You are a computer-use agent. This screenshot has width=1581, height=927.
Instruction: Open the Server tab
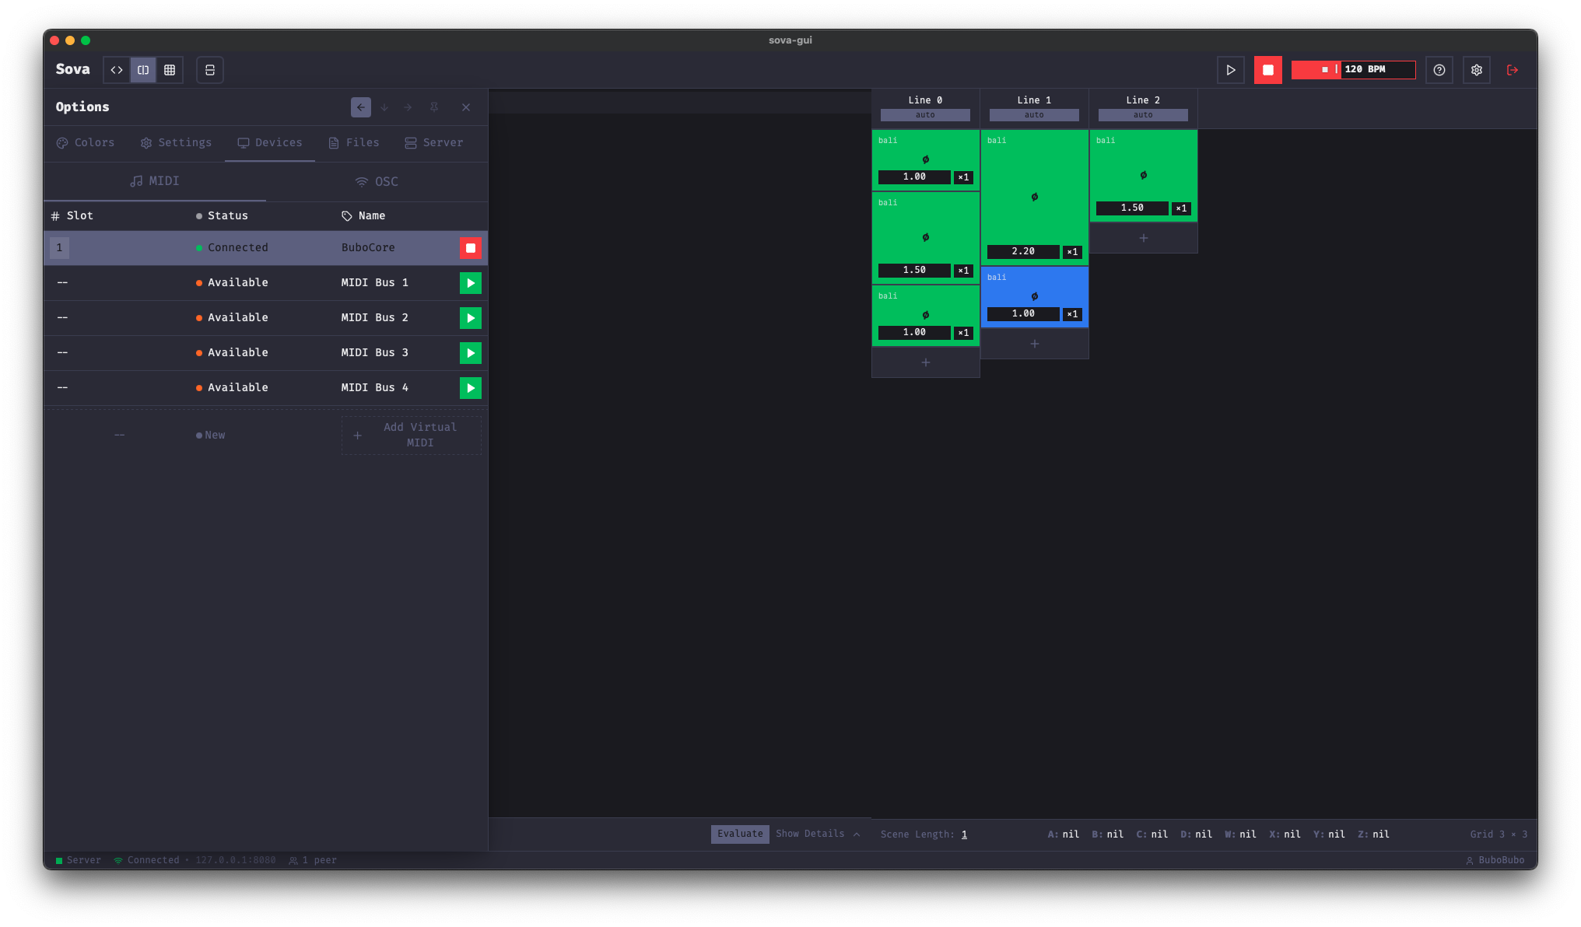click(x=434, y=143)
